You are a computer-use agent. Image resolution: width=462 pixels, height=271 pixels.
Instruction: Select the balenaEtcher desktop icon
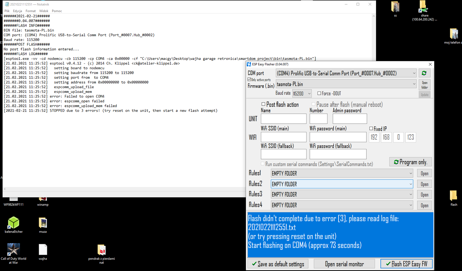pyautogui.click(x=14, y=225)
